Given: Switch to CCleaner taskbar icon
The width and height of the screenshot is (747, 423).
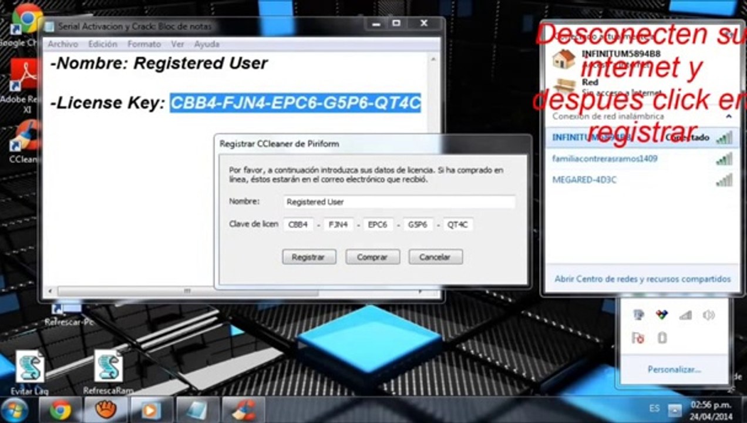Looking at the screenshot, I should tap(243, 409).
